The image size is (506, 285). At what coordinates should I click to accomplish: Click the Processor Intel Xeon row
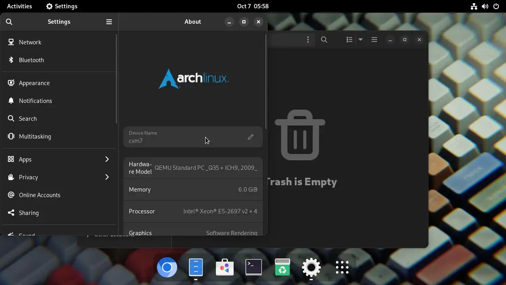[193, 211]
